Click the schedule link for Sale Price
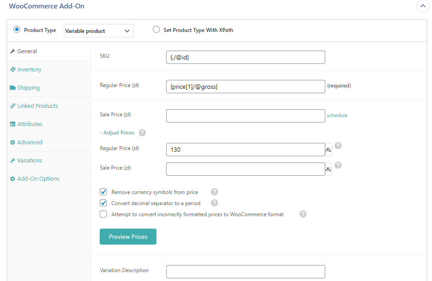The height and width of the screenshot is (281, 432). pyautogui.click(x=337, y=115)
